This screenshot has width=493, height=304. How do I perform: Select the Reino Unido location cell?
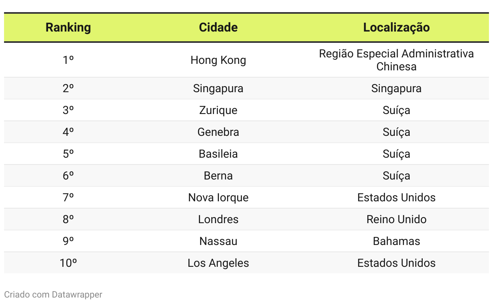pyautogui.click(x=396, y=220)
